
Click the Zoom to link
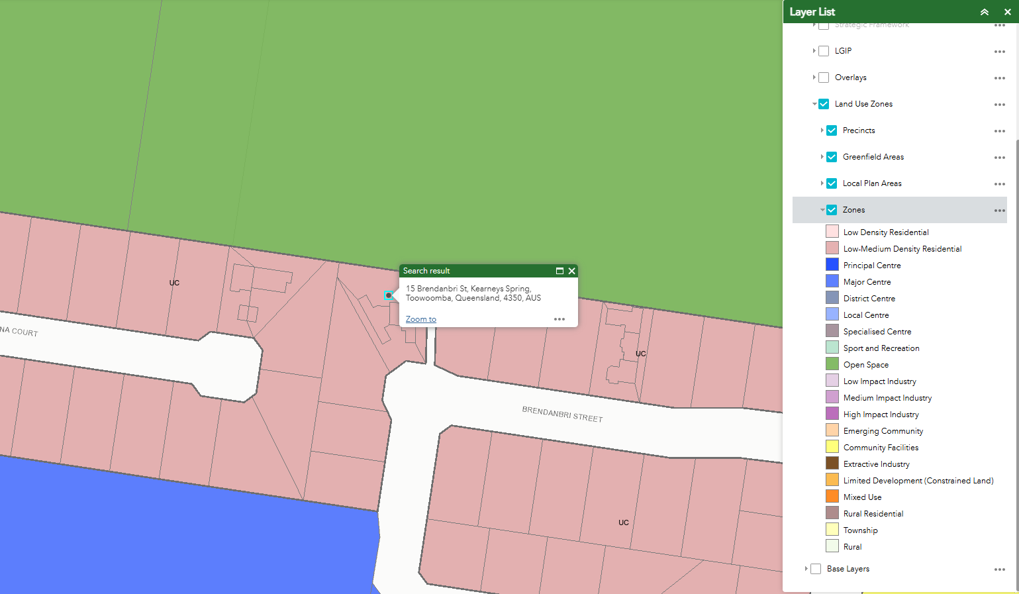[x=420, y=319]
